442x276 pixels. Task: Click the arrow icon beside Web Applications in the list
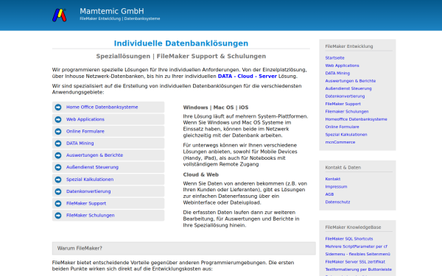pos(58,119)
